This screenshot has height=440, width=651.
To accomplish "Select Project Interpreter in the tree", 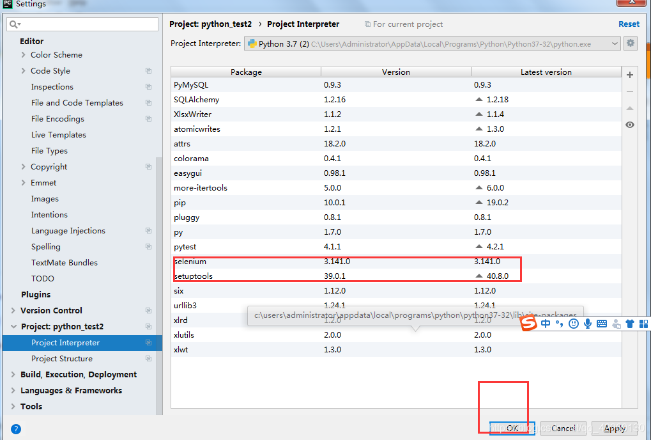I will [82, 342].
